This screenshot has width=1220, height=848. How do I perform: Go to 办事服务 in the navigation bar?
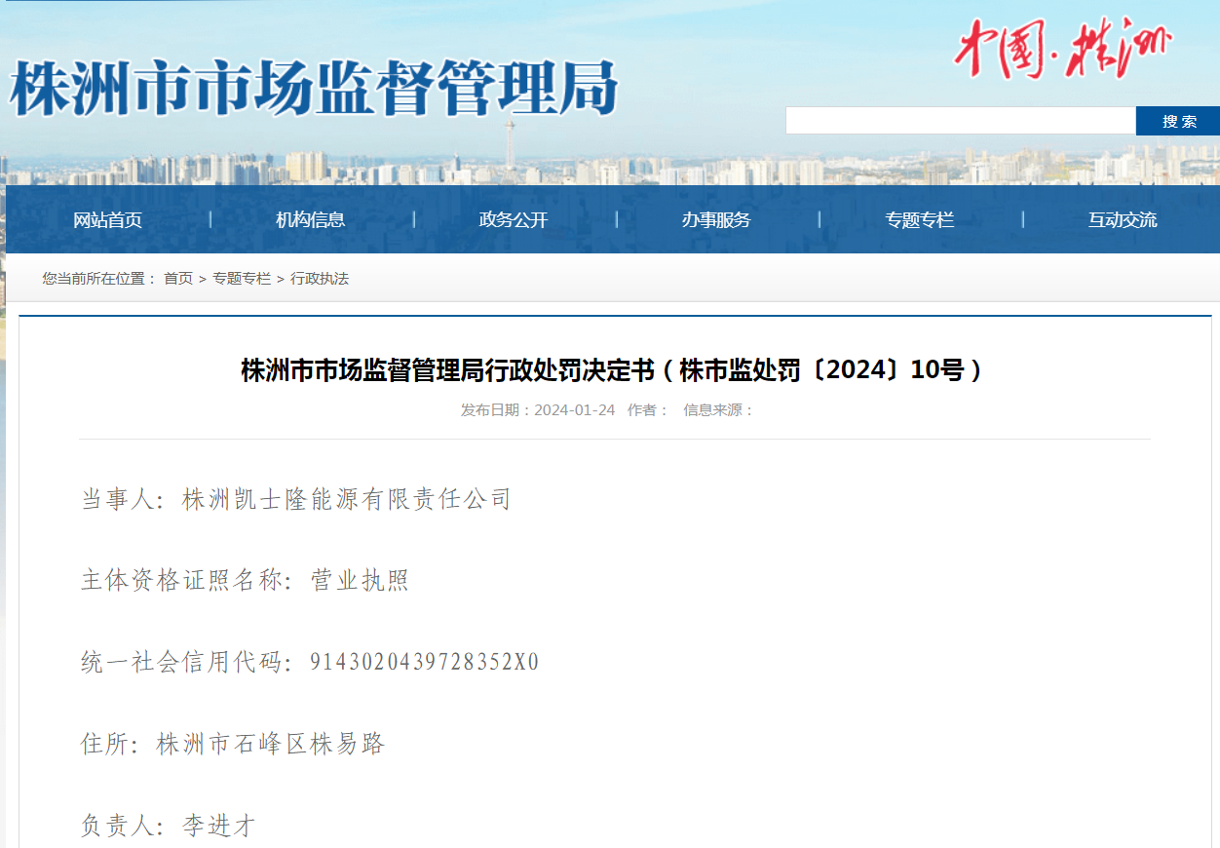(716, 220)
